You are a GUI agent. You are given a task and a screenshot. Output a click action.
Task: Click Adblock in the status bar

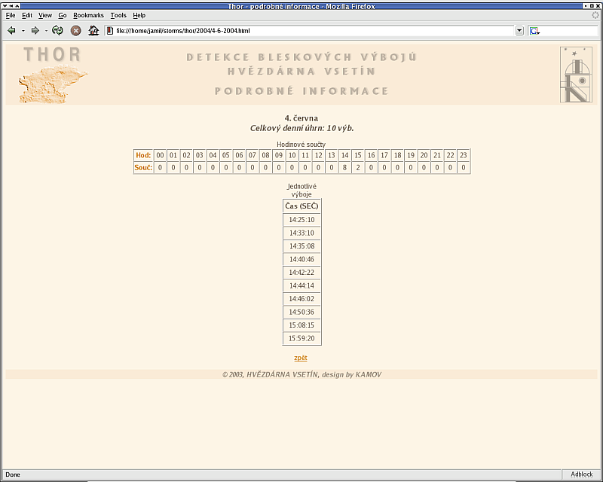(x=581, y=474)
